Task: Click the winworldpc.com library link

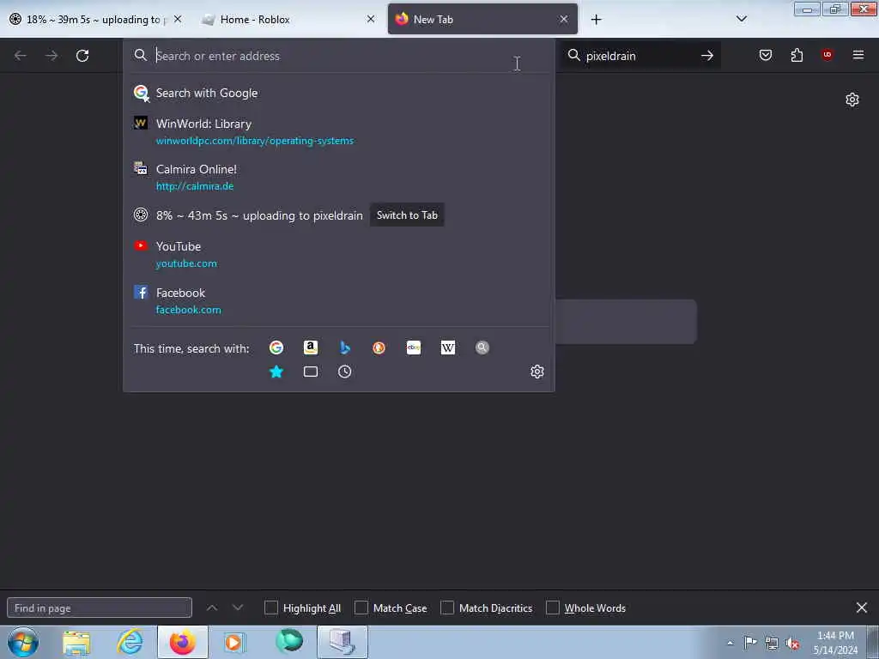Action: pos(255,141)
